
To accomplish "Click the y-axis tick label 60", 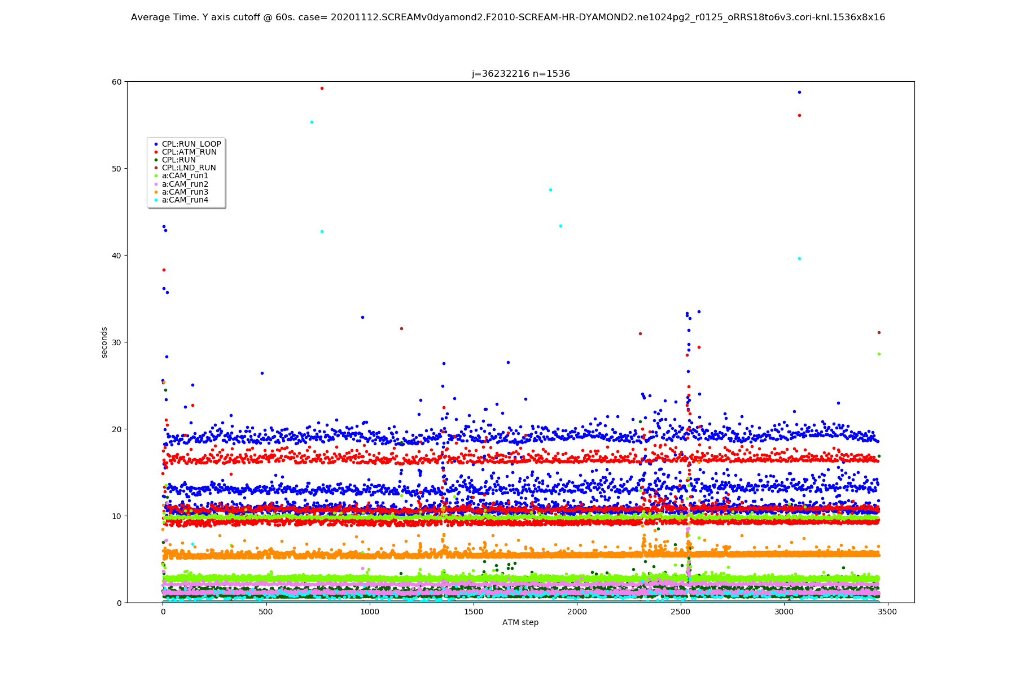I will (117, 82).
